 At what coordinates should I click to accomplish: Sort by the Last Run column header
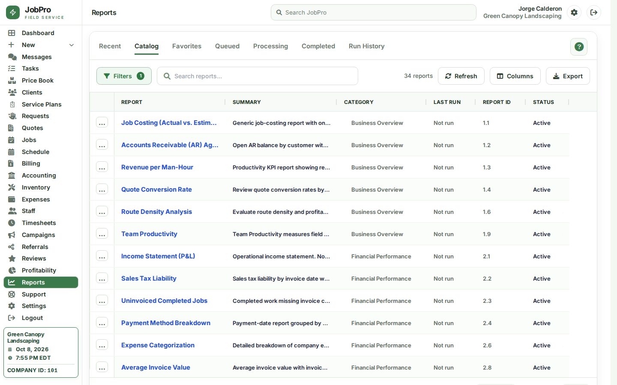tap(447, 102)
